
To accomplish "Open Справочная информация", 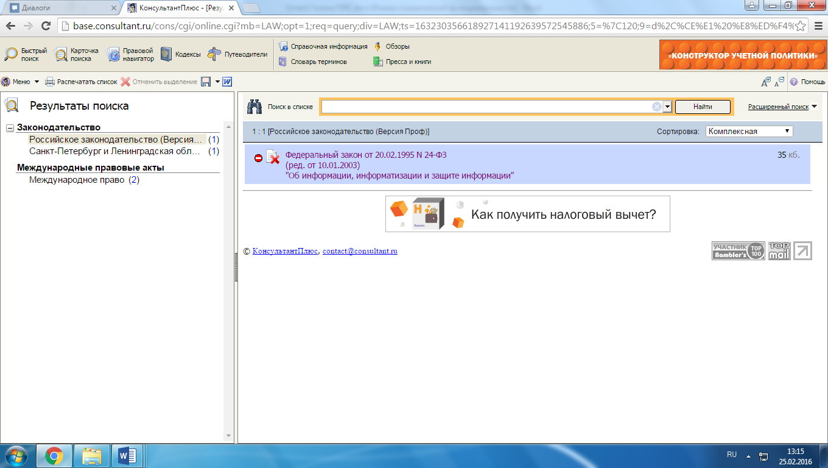I will [x=323, y=46].
